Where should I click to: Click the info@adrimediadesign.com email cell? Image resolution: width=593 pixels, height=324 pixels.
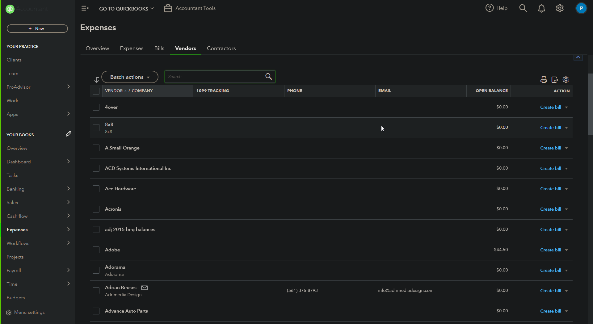406,290
